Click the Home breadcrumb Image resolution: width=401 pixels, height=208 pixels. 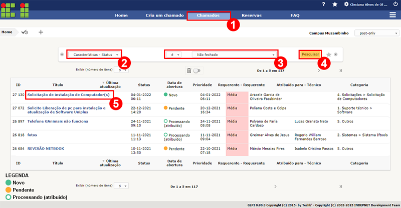click(7, 32)
